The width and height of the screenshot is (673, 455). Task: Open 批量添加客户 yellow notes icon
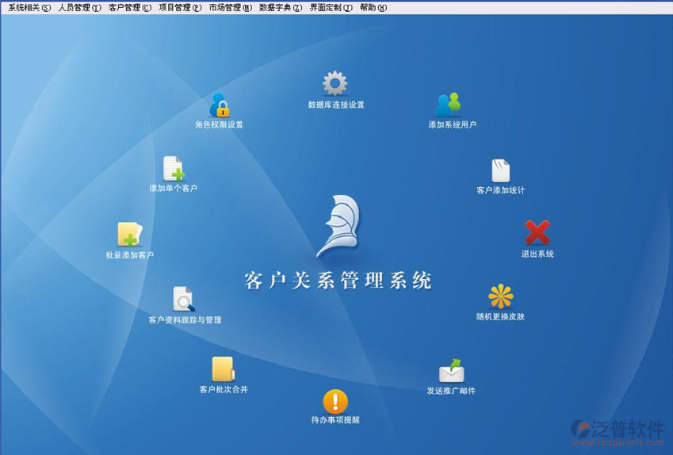129,235
